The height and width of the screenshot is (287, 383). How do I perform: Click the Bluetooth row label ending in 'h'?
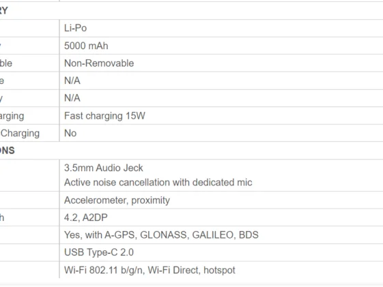point(2,217)
